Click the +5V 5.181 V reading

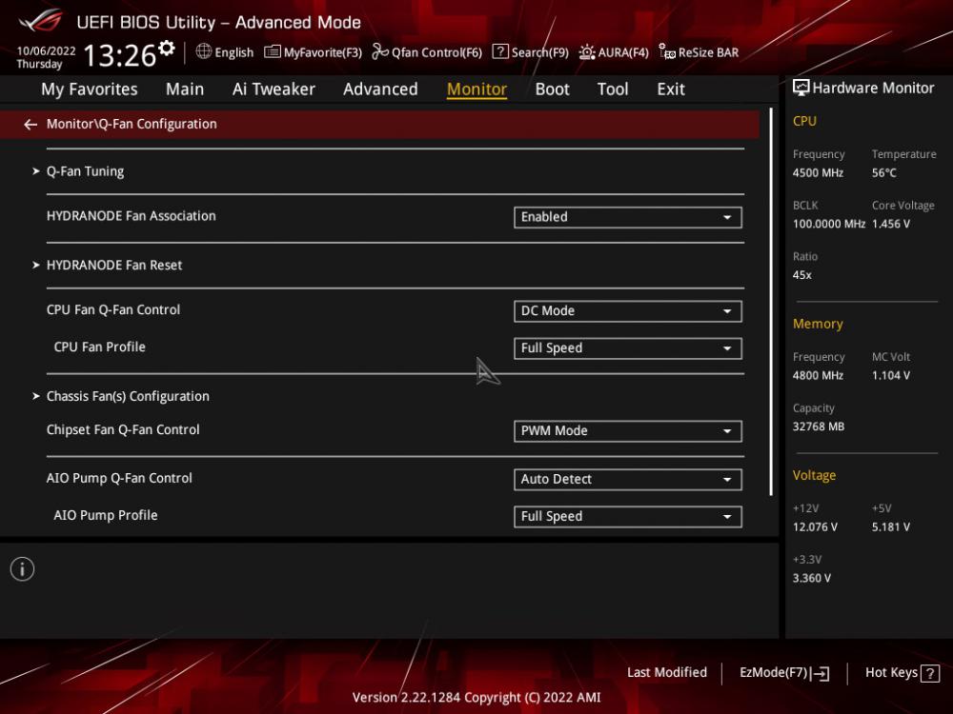891,527
